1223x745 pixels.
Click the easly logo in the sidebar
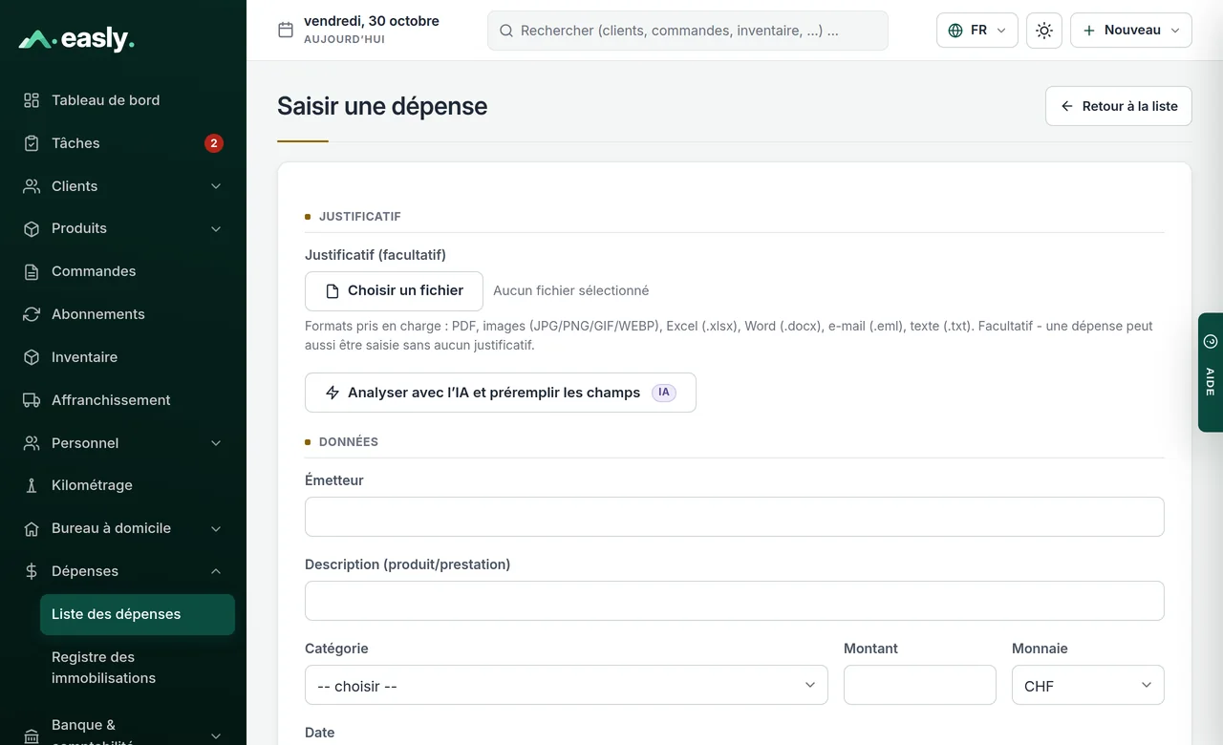click(76, 39)
